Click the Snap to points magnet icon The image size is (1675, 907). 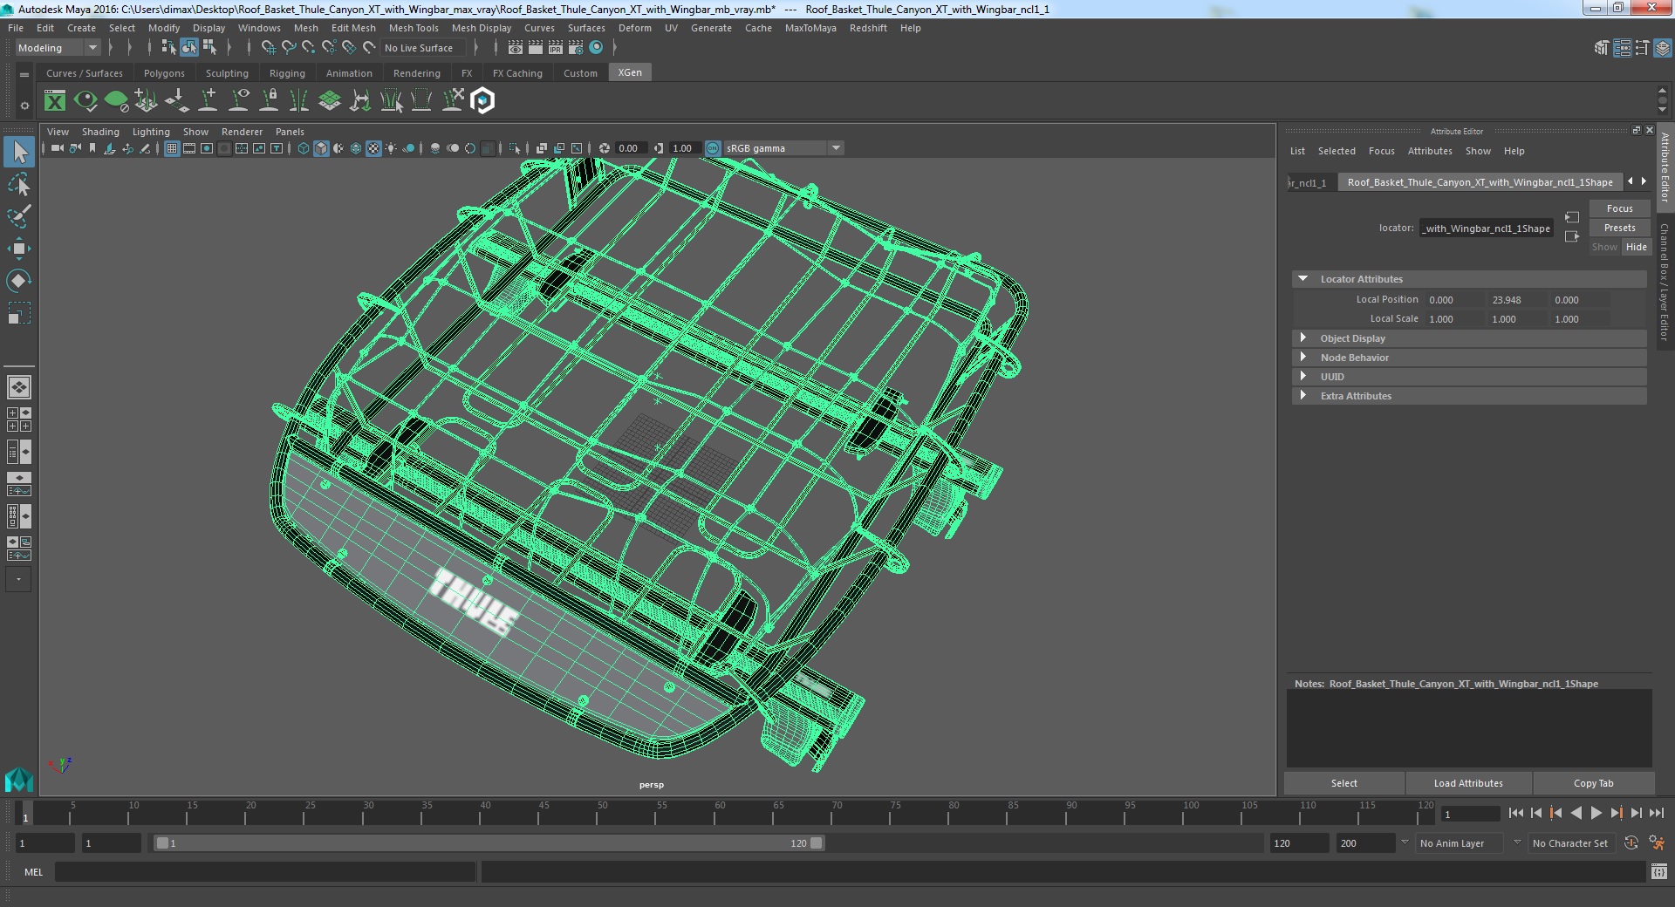coord(309,48)
